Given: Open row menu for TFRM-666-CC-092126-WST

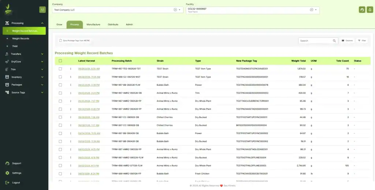Looking at the screenshot, I should click(x=71, y=77).
